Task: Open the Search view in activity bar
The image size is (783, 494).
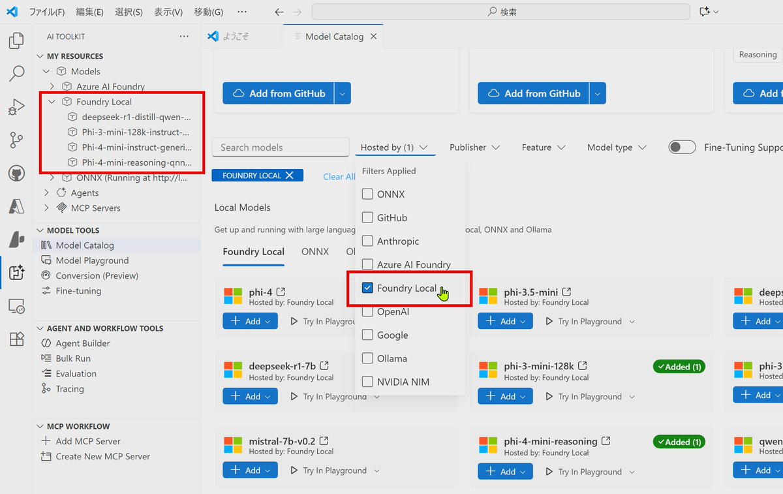Action: pyautogui.click(x=16, y=74)
